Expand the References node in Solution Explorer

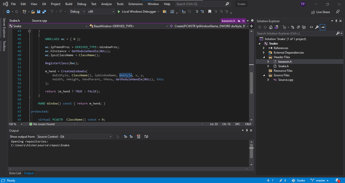click(x=264, y=48)
